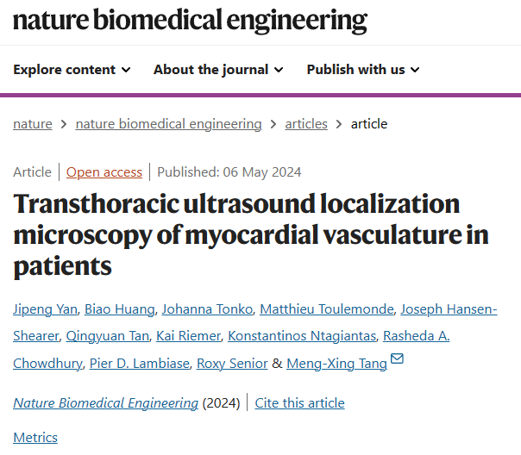
Task: Click the envelope icon beside Meng-Xing Tang
Action: pos(397,358)
